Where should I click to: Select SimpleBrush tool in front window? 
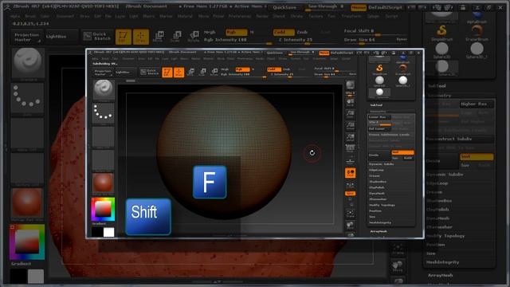point(379,69)
